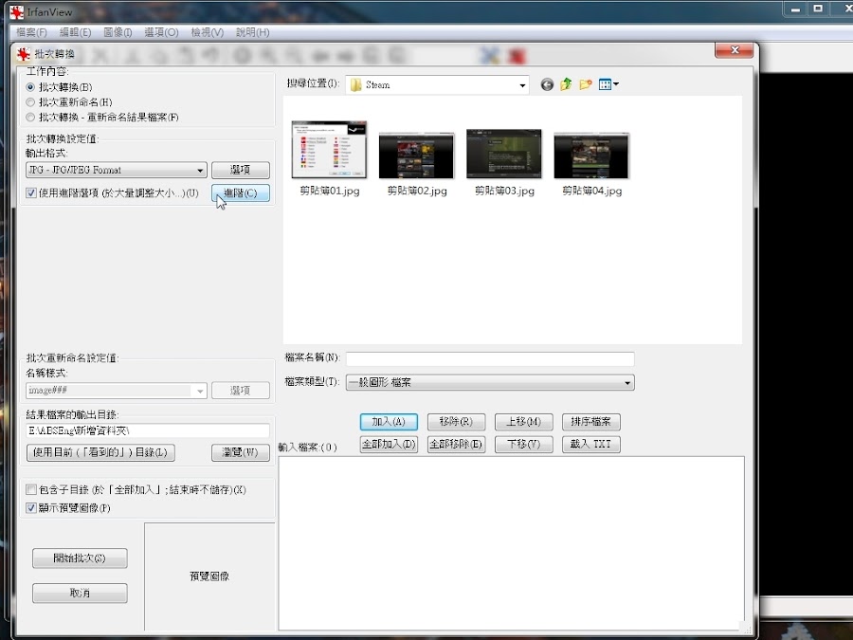This screenshot has width=853, height=640.
Task: Open the image### name pattern dropdown
Action: (116, 391)
